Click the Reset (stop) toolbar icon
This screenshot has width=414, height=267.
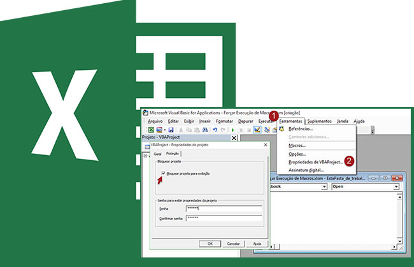tap(248, 130)
